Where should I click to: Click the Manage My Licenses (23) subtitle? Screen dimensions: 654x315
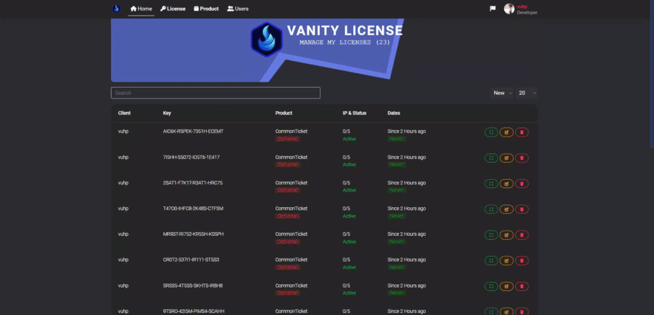tap(345, 42)
